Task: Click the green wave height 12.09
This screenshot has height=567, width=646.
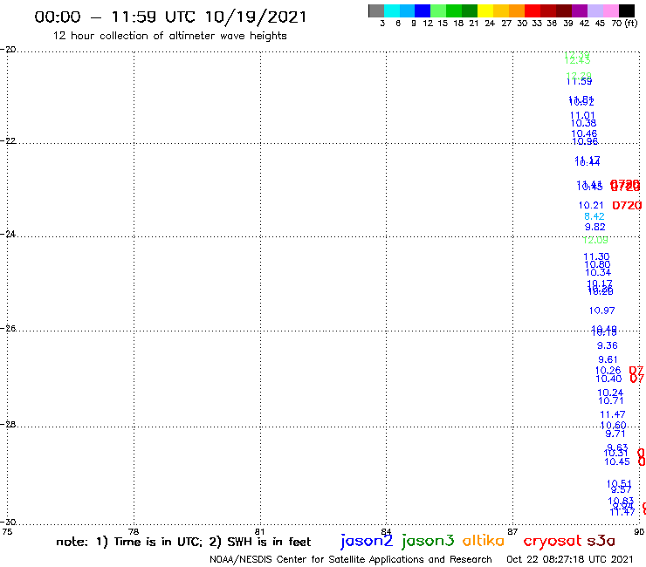Action: [x=595, y=240]
